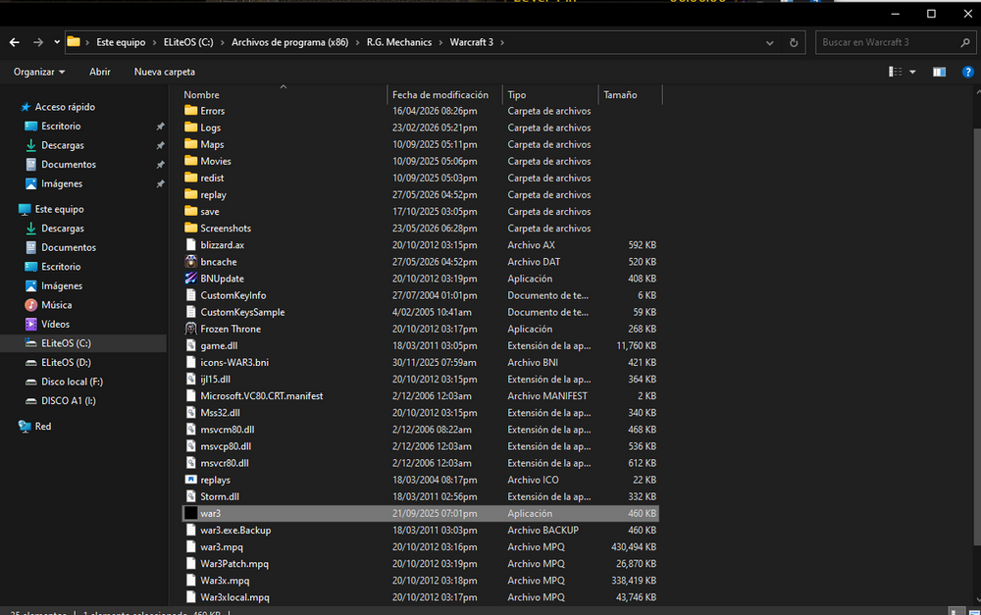981x615 pixels.
Task: Select pinned Imágenes under Acceso rápido
Action: click(x=61, y=184)
